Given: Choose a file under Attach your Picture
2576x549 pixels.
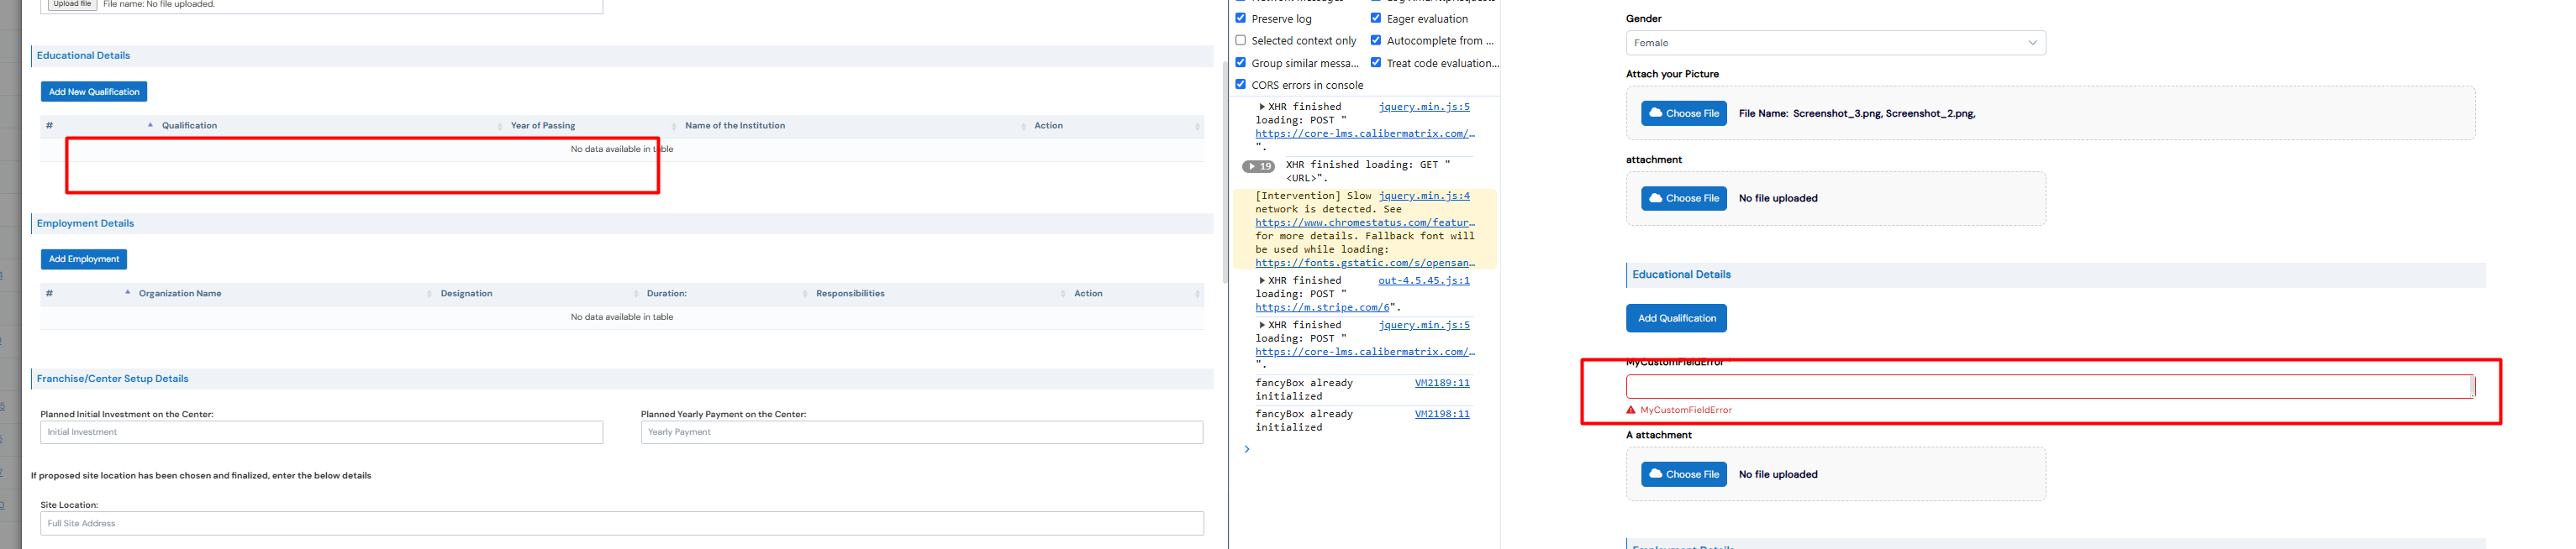Looking at the screenshot, I should click(1684, 114).
